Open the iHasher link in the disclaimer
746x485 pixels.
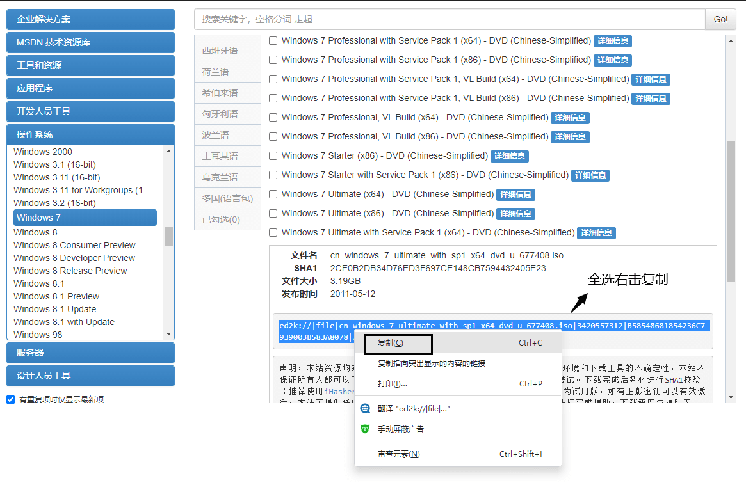pos(339,392)
